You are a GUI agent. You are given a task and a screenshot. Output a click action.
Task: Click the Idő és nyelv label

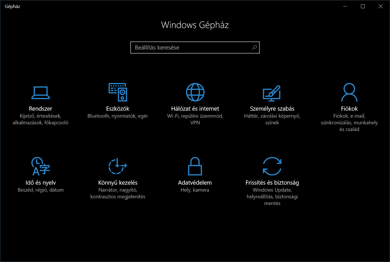(41, 183)
